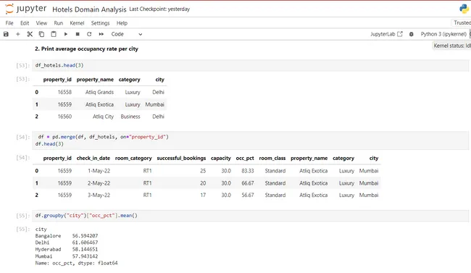Save the notebook with the disk icon
This screenshot has height=273, width=471.
point(6,34)
